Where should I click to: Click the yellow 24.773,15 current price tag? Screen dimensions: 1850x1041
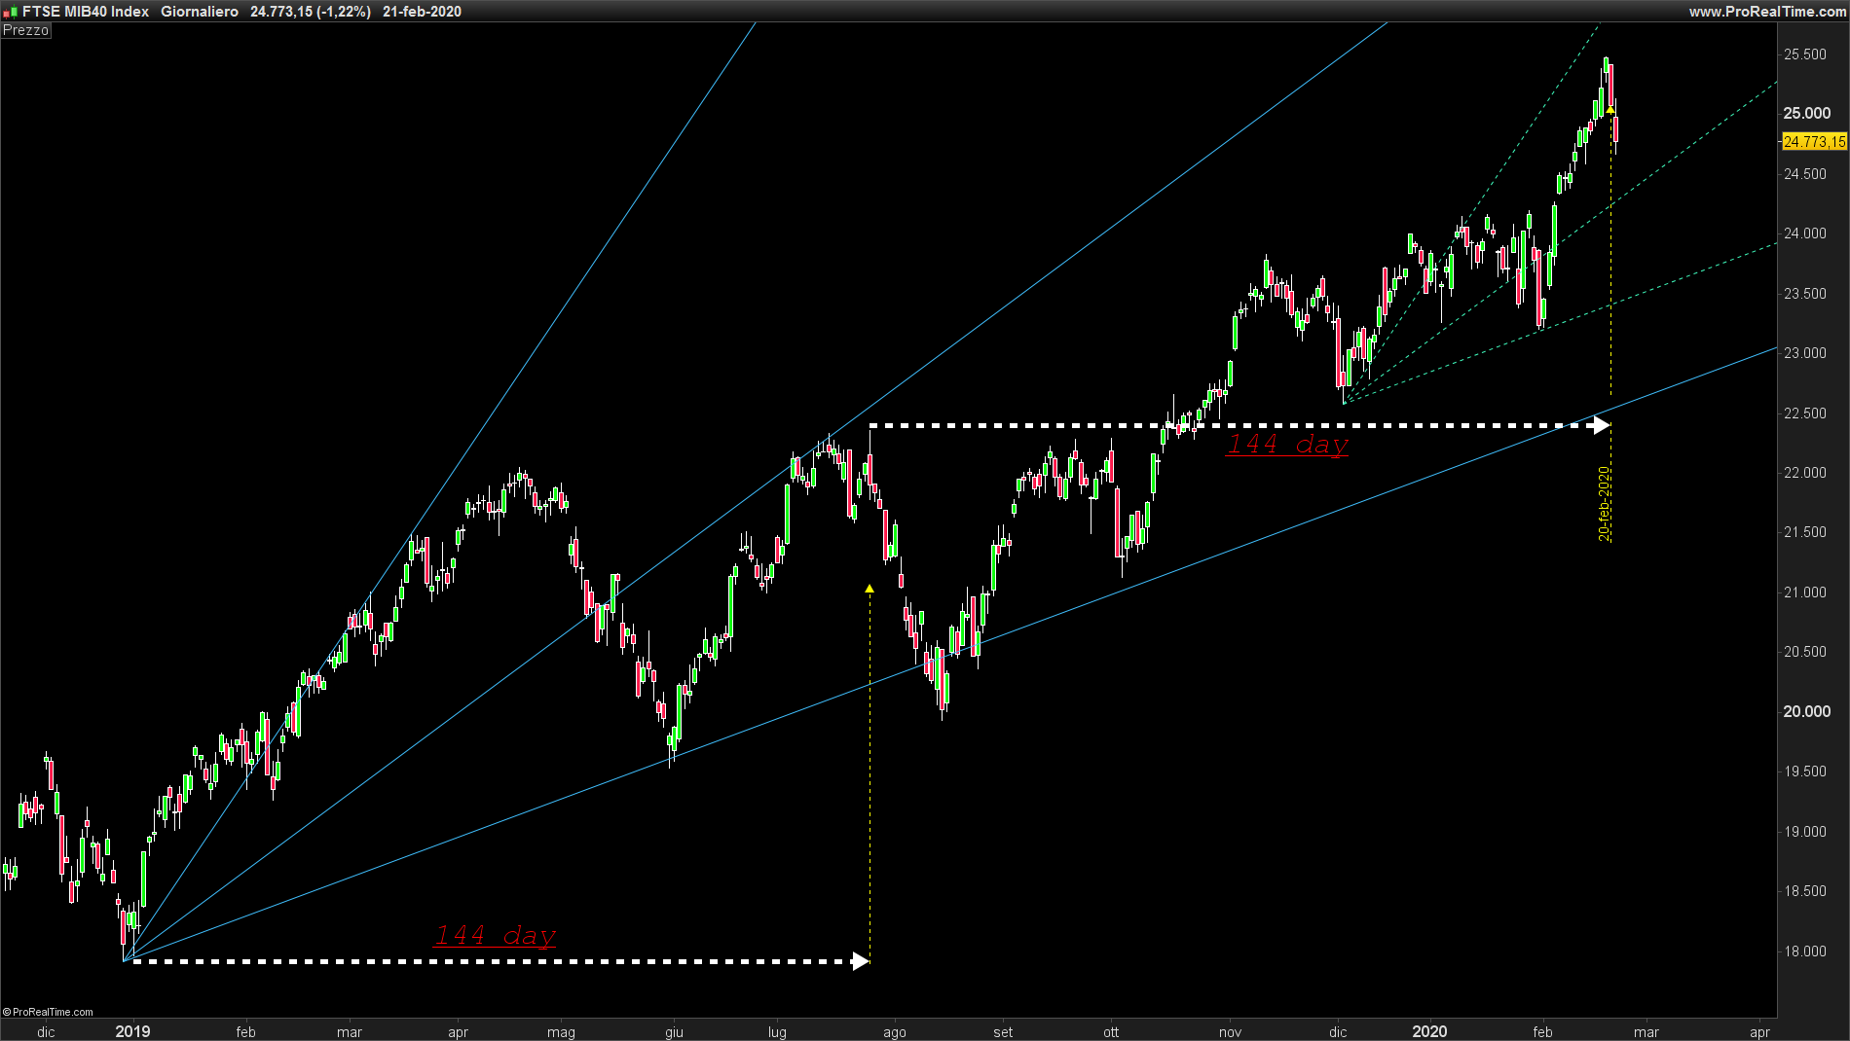[x=1814, y=142]
